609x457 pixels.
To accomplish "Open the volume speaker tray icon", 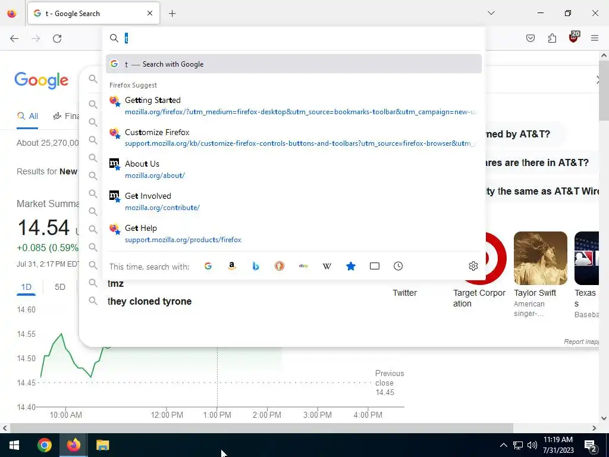I will [532, 445].
